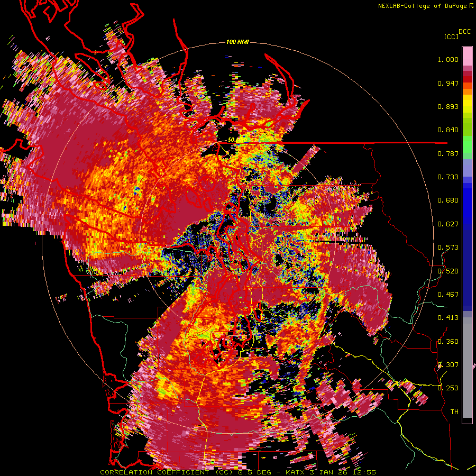
Task: Select the 0.627 scale value
Action: (x=448, y=224)
